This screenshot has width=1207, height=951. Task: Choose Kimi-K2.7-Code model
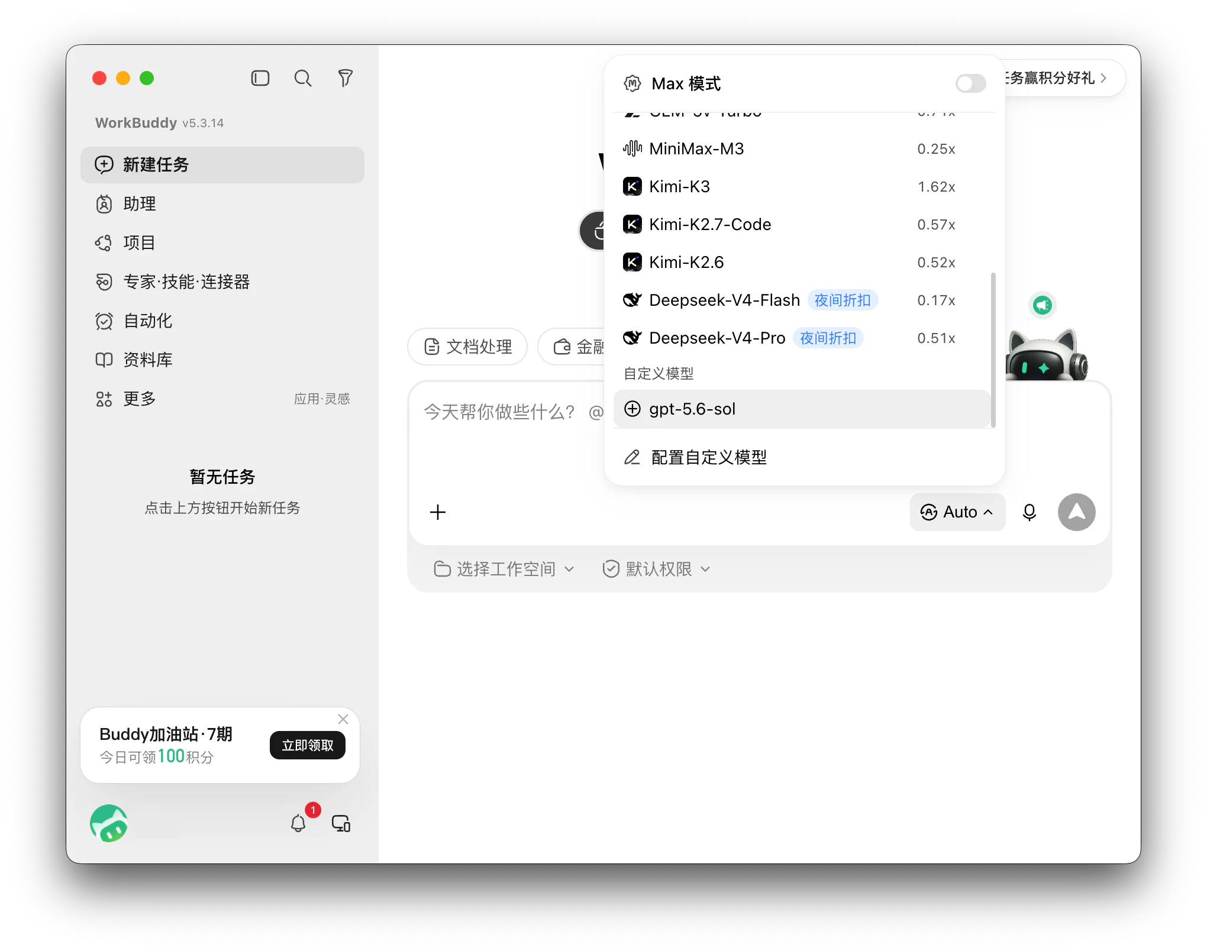(x=802, y=225)
